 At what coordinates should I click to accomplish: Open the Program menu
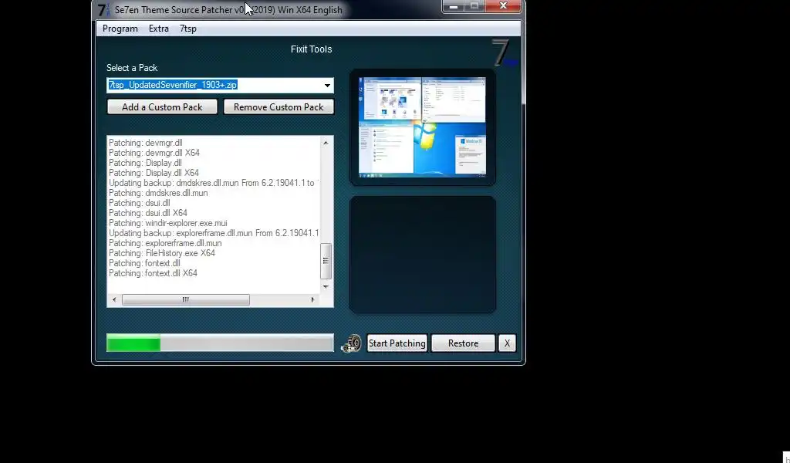coord(120,29)
